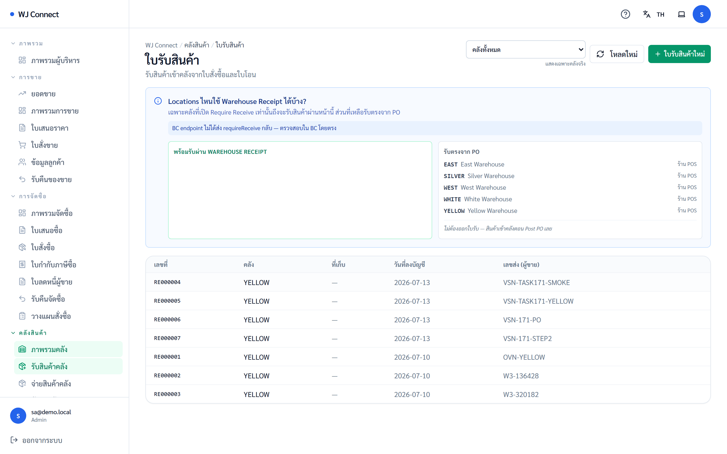The image size is (727, 454).
Task: Log out via ออกจากระบบ
Action: [x=36, y=440]
